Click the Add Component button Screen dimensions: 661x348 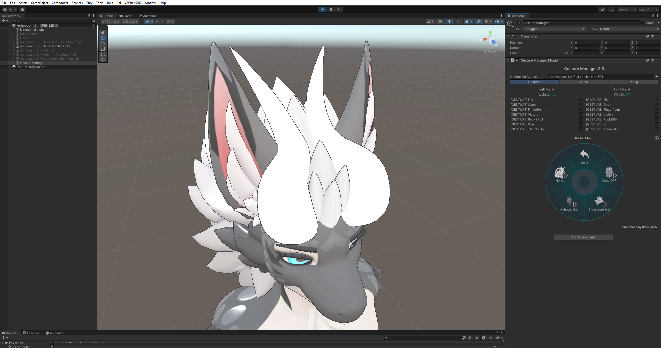[583, 237]
